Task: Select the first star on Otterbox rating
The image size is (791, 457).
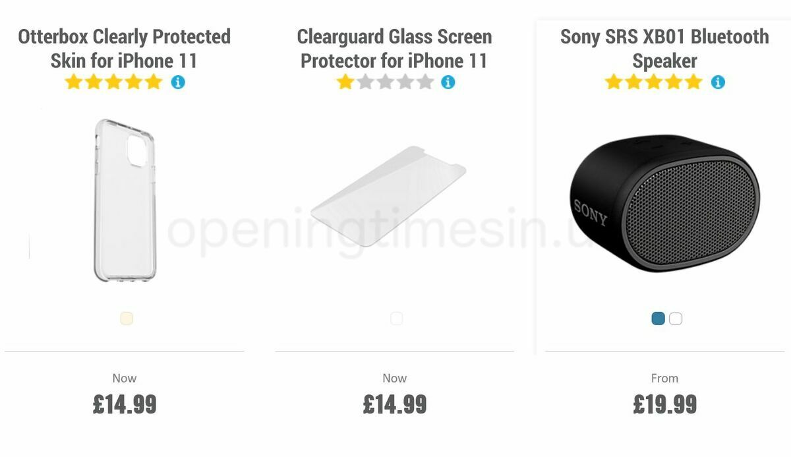Action: pyautogui.click(x=73, y=82)
